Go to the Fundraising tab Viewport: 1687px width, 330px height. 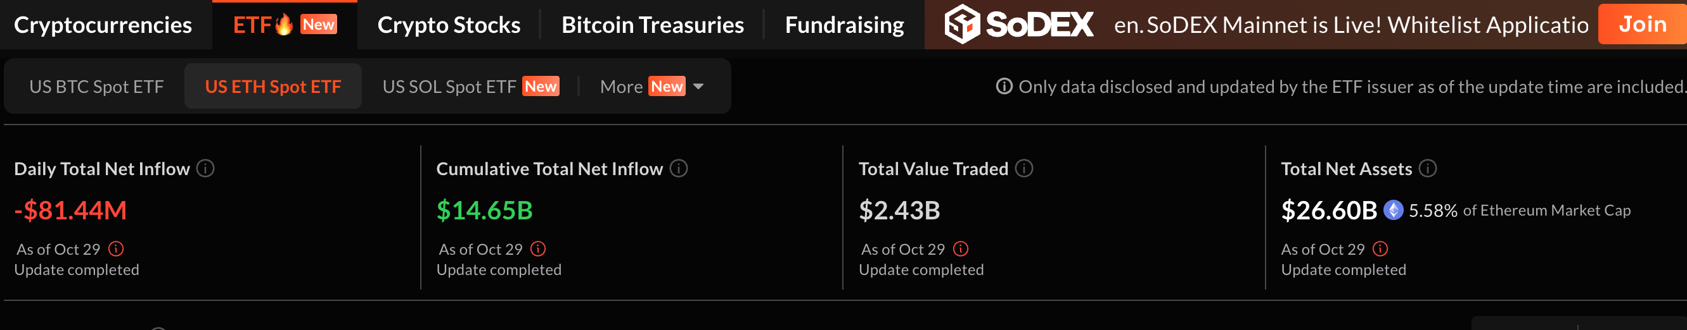[x=844, y=25]
